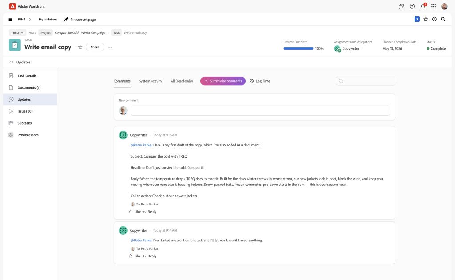The image size is (455, 280).
Task: Expand the TREQ breadcrumb dropdown
Action: tap(17, 33)
